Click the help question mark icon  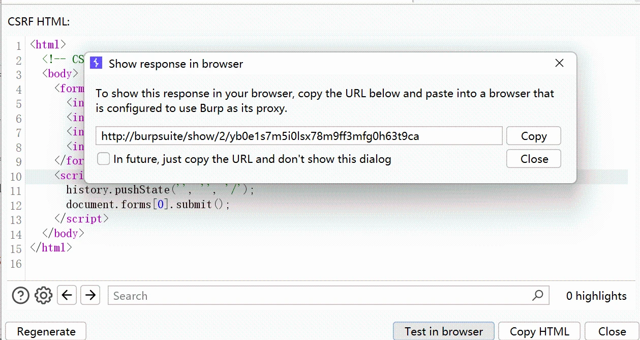click(x=20, y=295)
